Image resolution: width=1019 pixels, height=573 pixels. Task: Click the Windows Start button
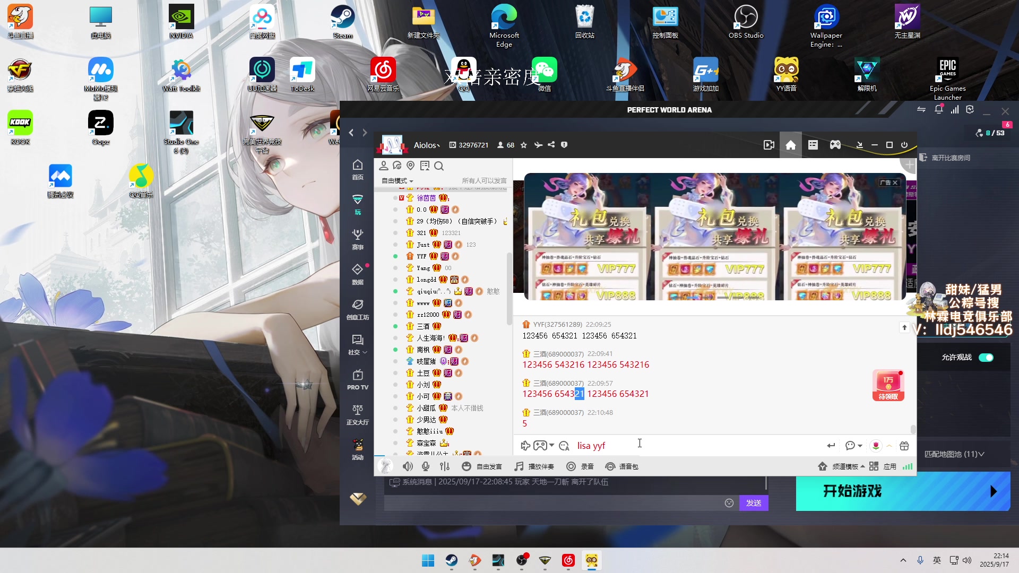coord(428,560)
